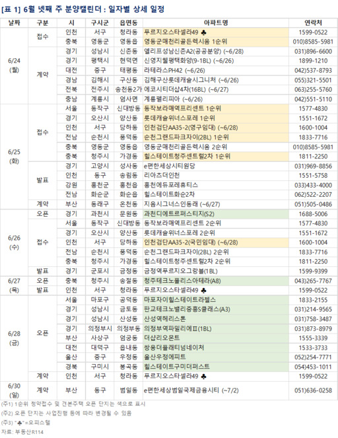
Task: Select '힐스테이트구미더퍼스트' apartment cell
Action: [216, 367]
